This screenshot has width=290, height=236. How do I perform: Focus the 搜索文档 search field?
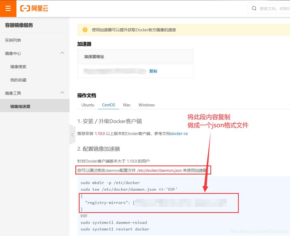pyautogui.click(x=269, y=8)
